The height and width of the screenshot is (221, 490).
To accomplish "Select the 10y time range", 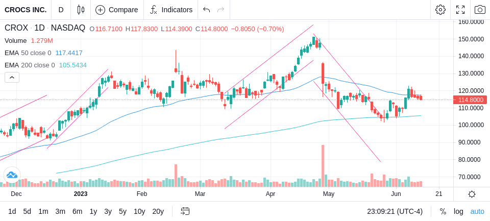I will click(139, 211).
